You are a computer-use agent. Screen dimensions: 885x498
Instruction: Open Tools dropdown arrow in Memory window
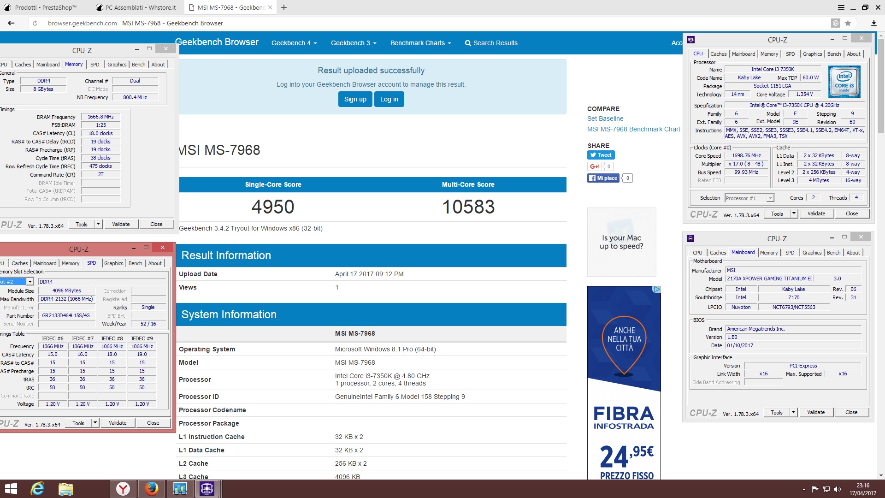98,224
